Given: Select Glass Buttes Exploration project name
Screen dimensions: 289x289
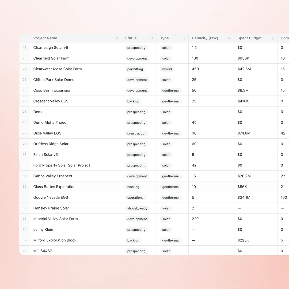Looking at the screenshot, I should pyautogui.click(x=54, y=187).
